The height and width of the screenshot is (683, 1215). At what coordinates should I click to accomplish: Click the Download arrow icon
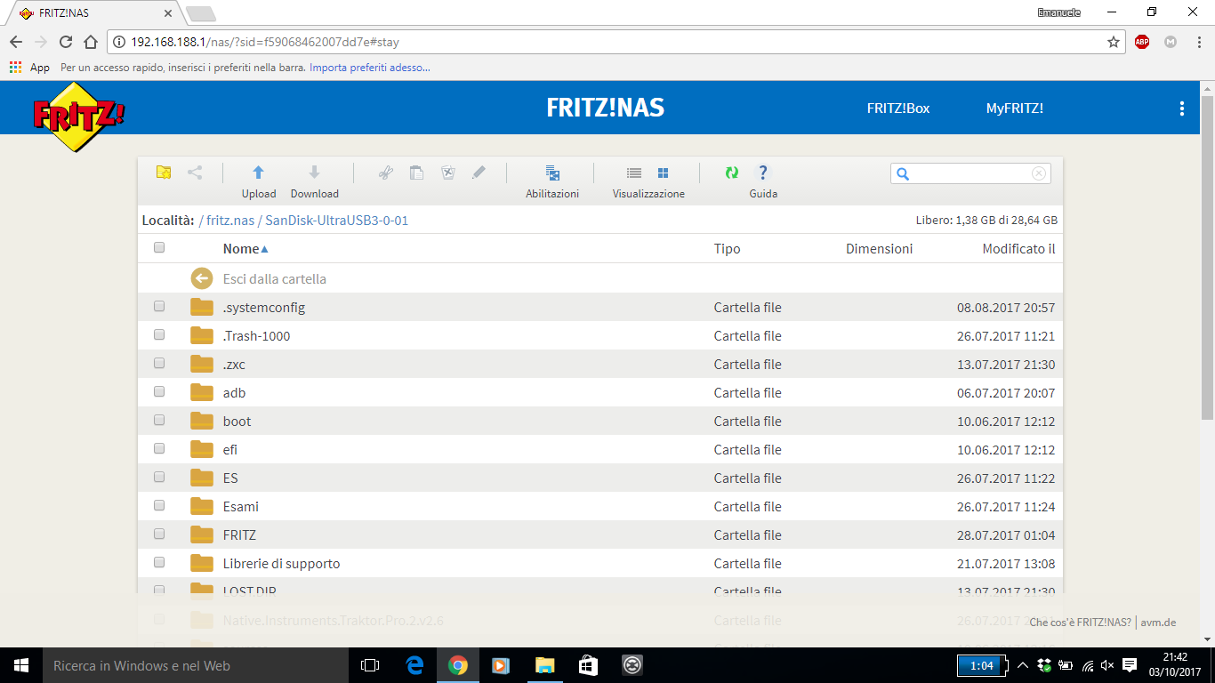coord(314,173)
